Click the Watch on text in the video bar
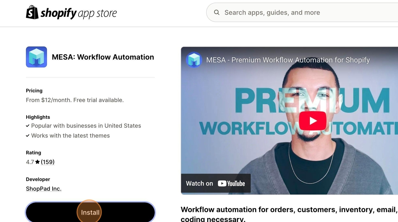Screen dimensions: 398x222 [x=199, y=183]
